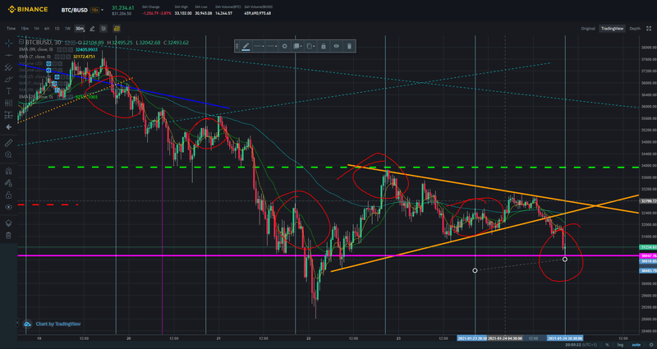Grab the floating toolbar drag handle
The image size is (657, 349).
point(237,46)
